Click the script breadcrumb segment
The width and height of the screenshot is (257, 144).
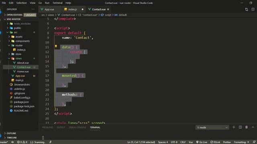108,15
